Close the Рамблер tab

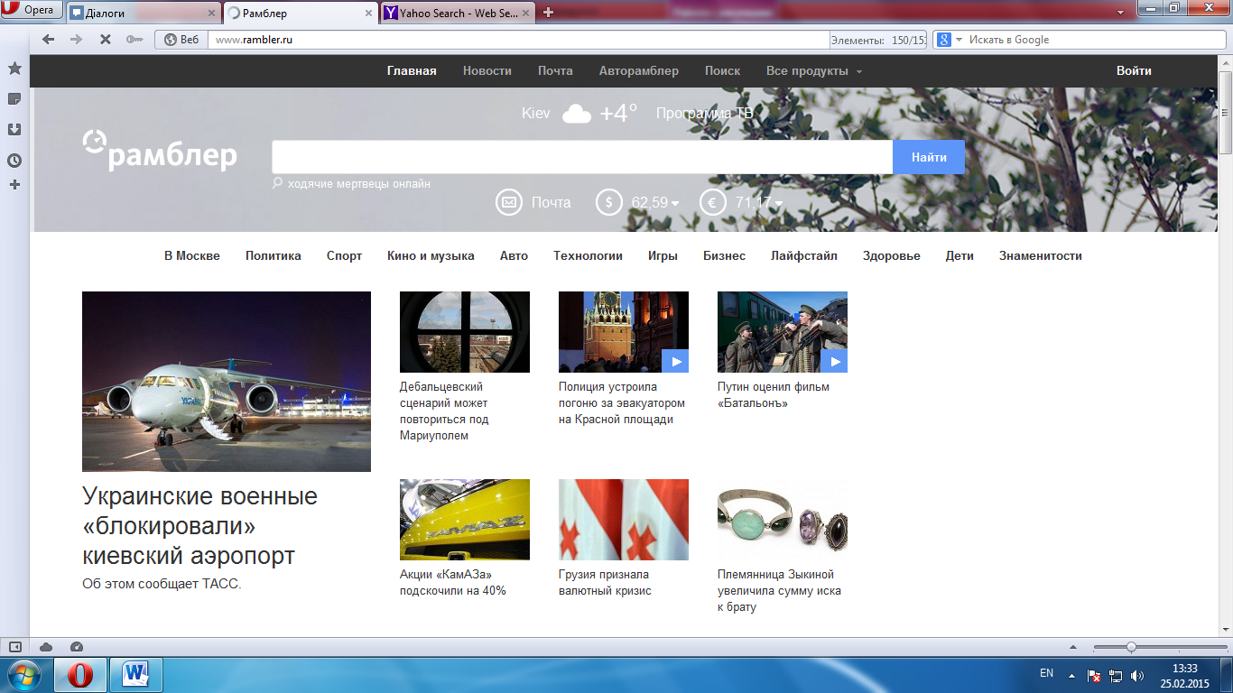(369, 14)
